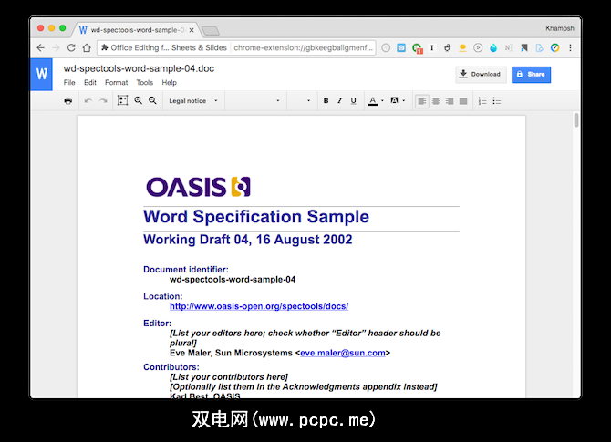
Task: Click the Word Specification Sample heading
Action: click(256, 217)
